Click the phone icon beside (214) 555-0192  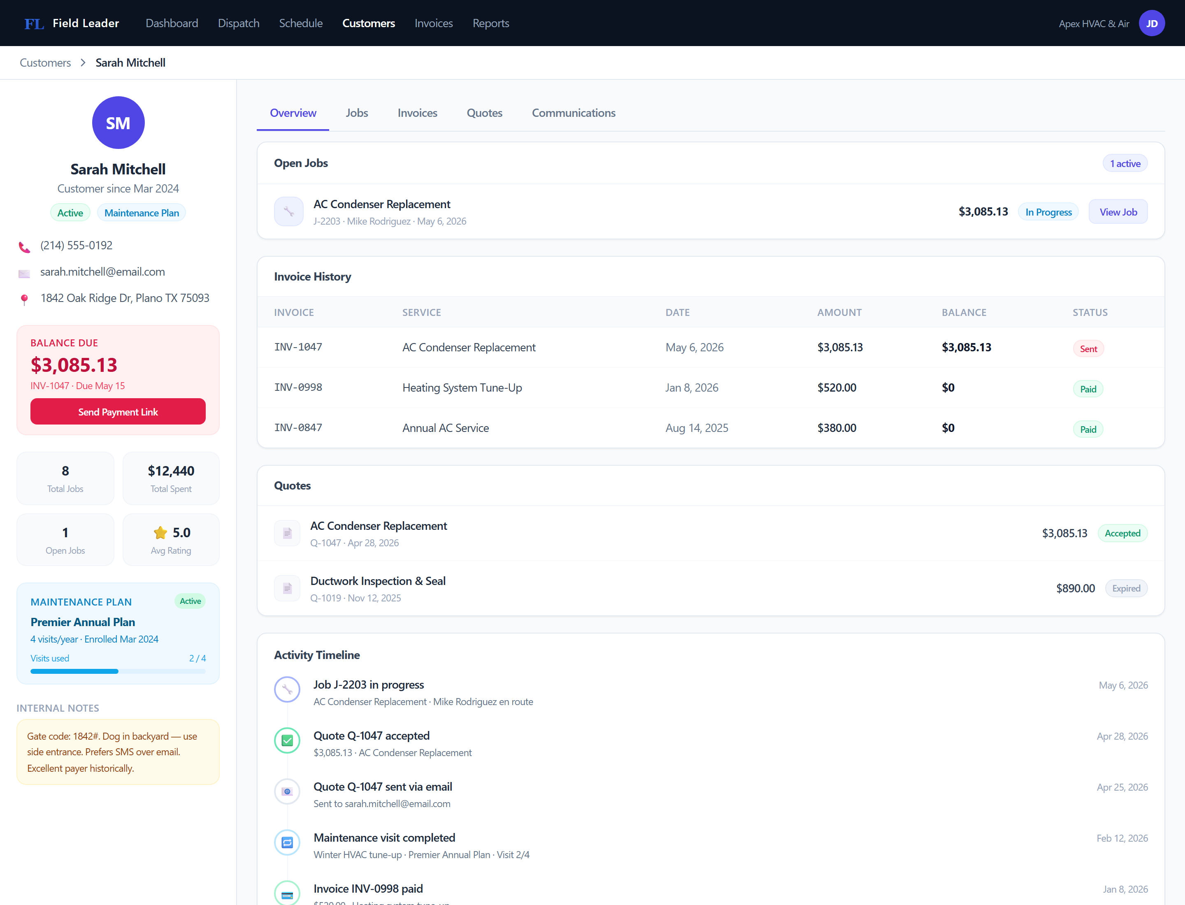24,247
